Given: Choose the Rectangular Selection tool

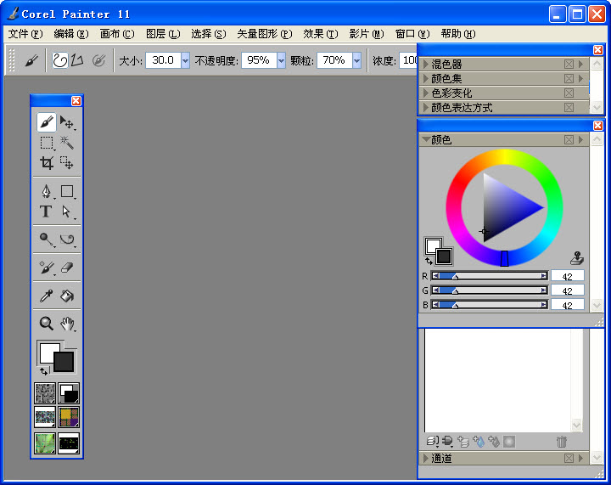Looking at the screenshot, I should click(x=47, y=143).
